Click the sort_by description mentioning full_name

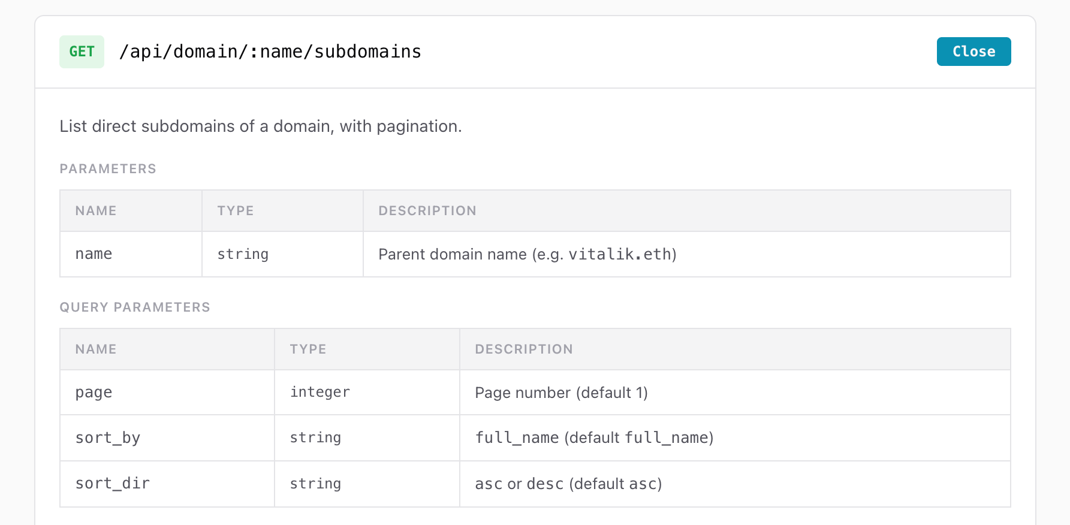coord(593,438)
